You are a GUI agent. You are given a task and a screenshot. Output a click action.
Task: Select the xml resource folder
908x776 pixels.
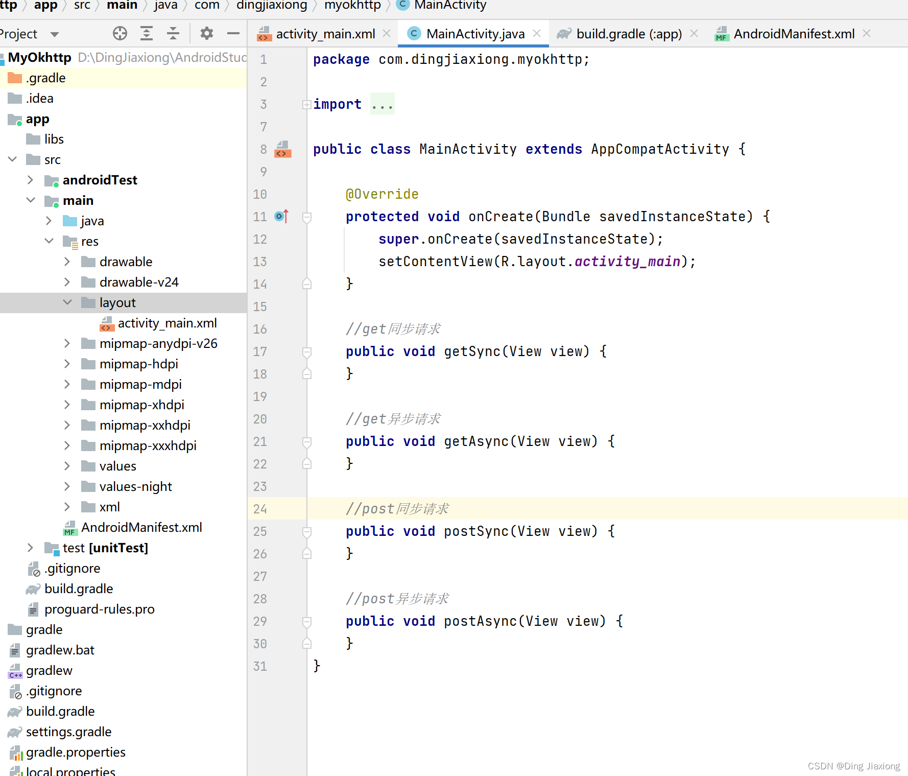123,507
